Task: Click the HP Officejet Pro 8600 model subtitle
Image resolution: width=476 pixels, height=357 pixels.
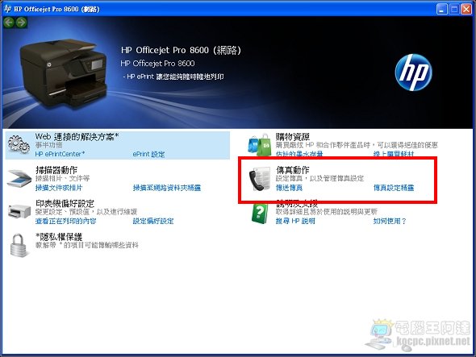Action: coord(157,64)
